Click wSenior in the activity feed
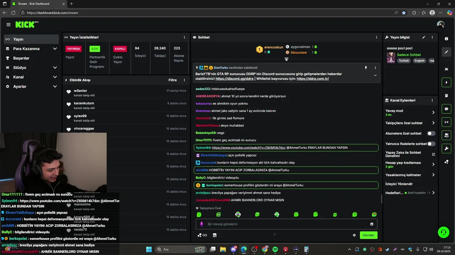This screenshot has height=255, width=455. click(x=80, y=91)
